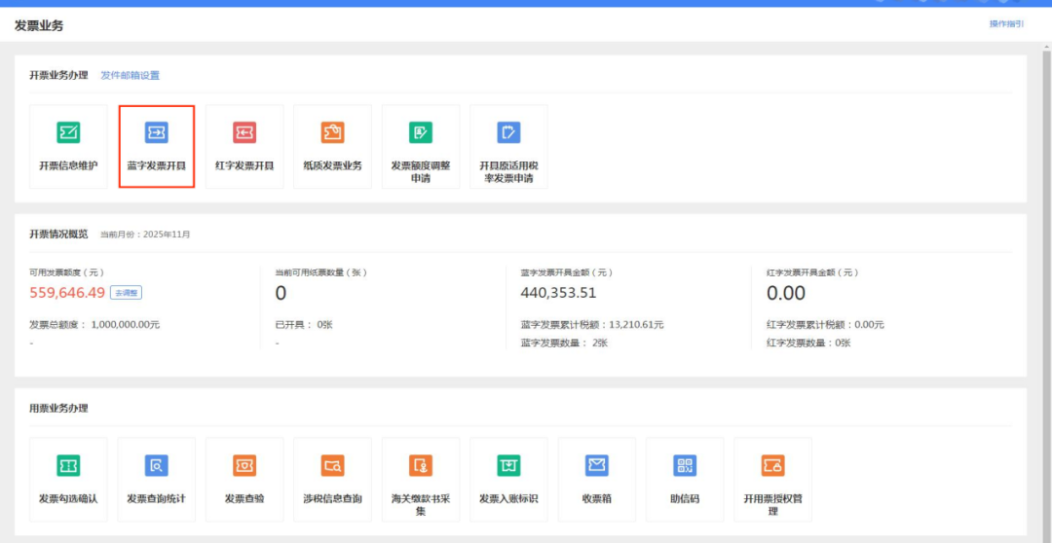
Task: Open 助信码 QR tile
Action: click(685, 480)
